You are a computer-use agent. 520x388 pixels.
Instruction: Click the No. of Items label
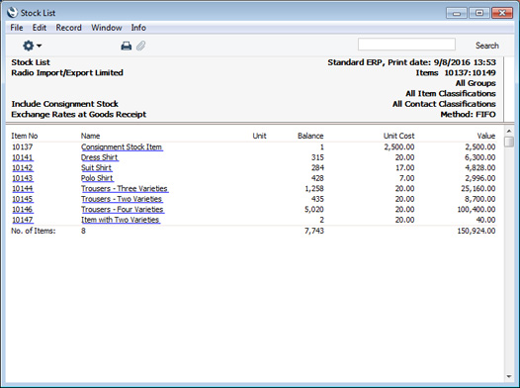click(x=34, y=231)
